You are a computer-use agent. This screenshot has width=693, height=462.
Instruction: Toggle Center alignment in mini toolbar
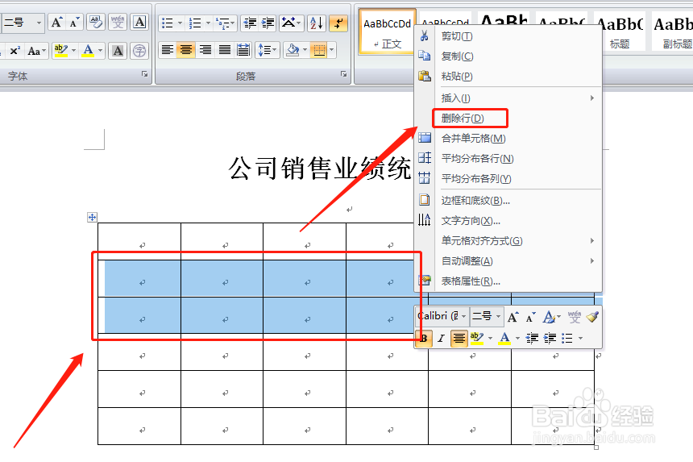click(x=459, y=338)
